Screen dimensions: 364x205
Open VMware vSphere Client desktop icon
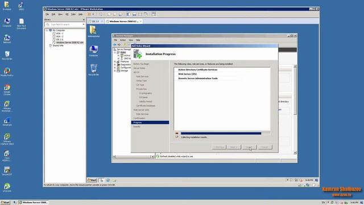pyautogui.click(x=7, y=139)
